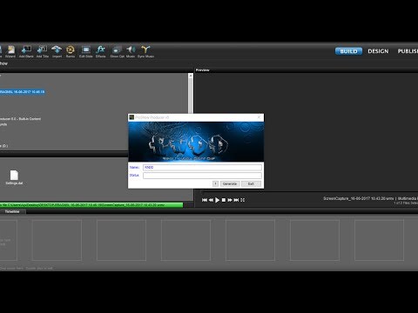Click the rewind preview button
Image resolution: width=418 pixels, height=313 pixels.
point(211,200)
